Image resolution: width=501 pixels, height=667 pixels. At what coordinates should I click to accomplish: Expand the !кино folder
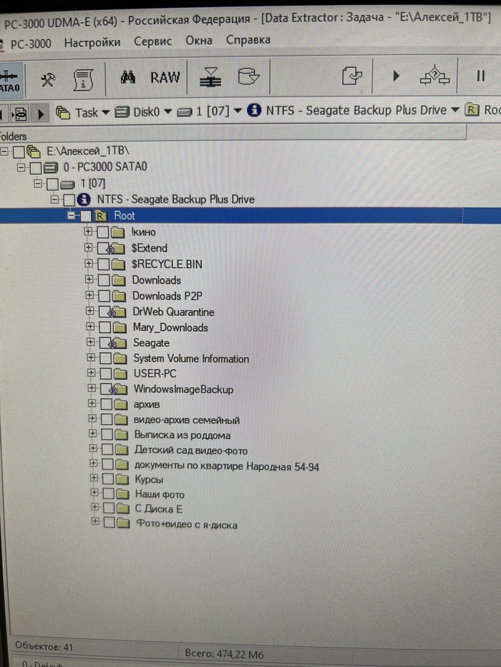click(88, 232)
